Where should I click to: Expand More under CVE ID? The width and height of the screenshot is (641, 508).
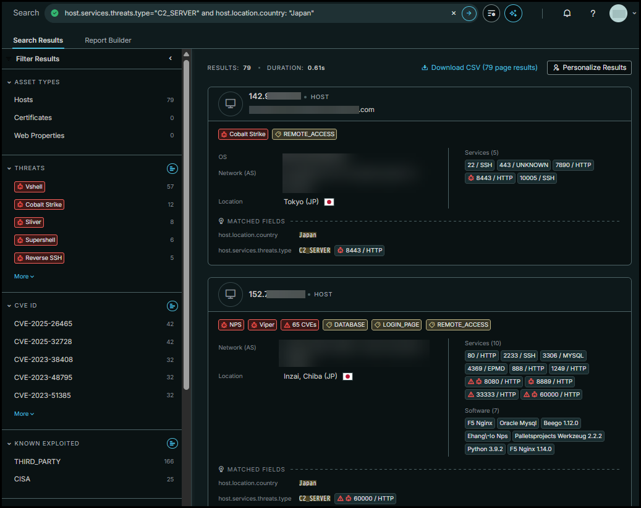click(x=24, y=414)
